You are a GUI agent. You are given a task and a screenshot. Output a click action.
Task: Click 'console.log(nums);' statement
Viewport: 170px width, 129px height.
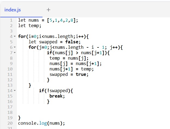point(41,123)
